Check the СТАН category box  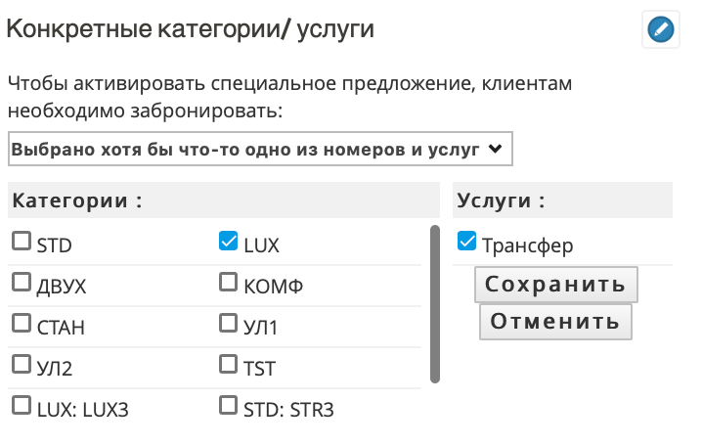click(x=22, y=324)
